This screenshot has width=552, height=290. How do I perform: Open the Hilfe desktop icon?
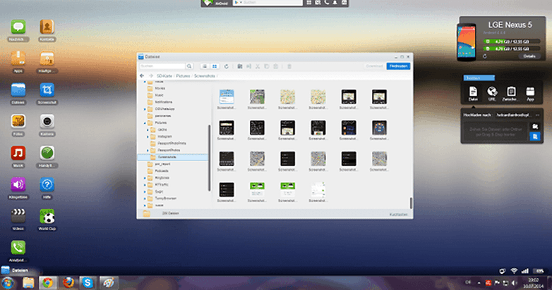pyautogui.click(x=47, y=184)
